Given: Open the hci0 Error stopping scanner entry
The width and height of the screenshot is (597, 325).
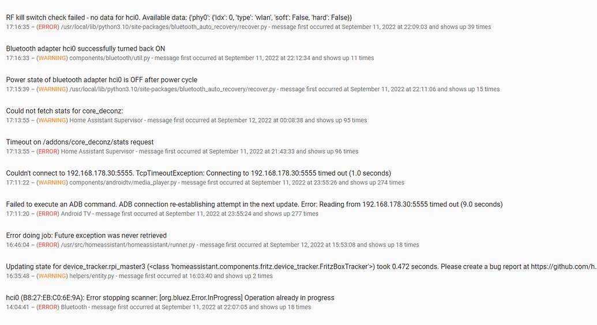Looking at the screenshot, I should tap(170, 298).
